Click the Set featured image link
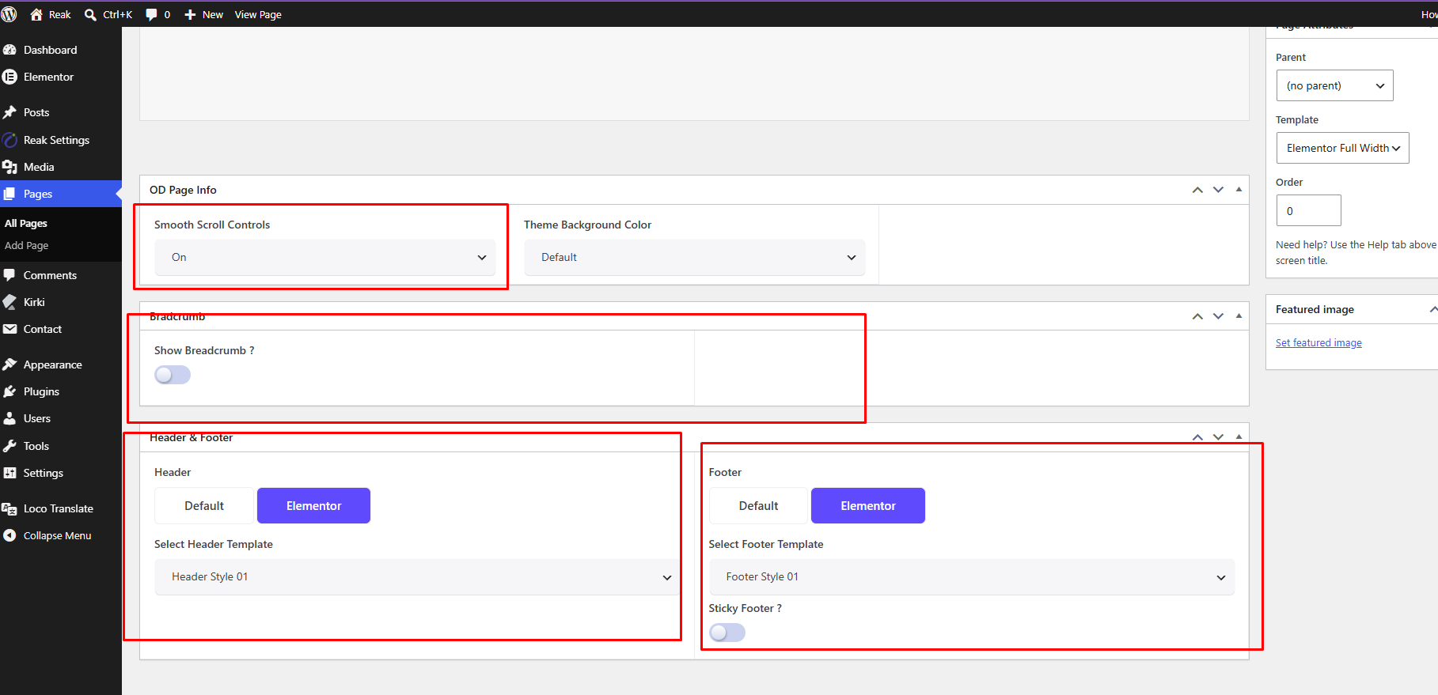This screenshot has height=695, width=1438. point(1318,342)
